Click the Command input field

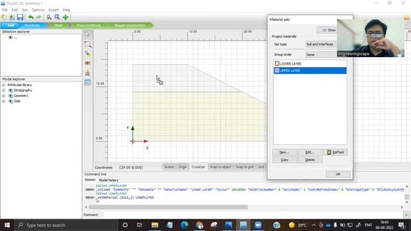point(253,215)
